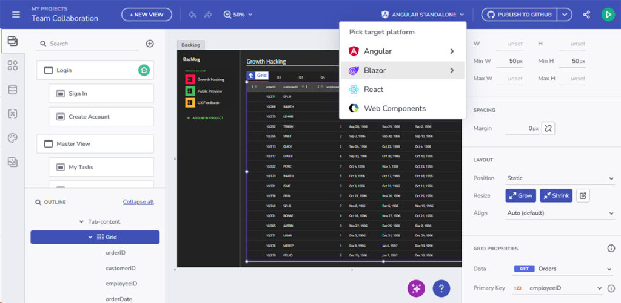The image size is (621, 303).
Task: Select Angular in platform menu
Action: [x=403, y=51]
